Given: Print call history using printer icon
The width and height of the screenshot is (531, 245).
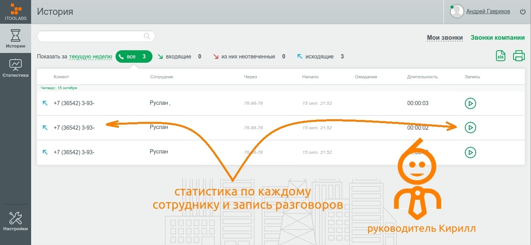Looking at the screenshot, I should click(519, 56).
